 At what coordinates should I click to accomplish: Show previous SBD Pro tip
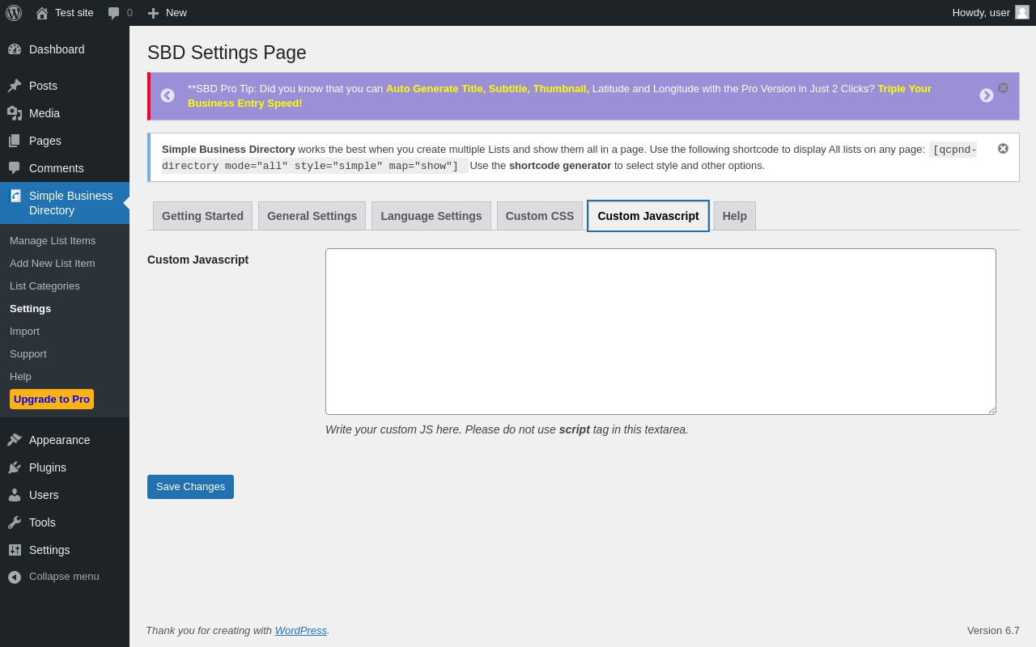click(168, 95)
